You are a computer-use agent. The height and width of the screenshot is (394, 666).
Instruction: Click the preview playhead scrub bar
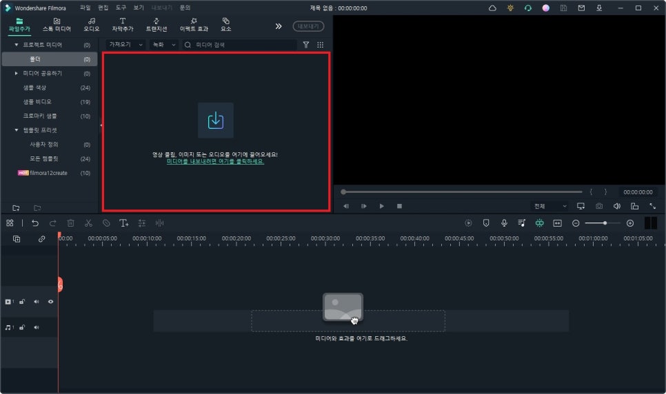click(x=462, y=192)
